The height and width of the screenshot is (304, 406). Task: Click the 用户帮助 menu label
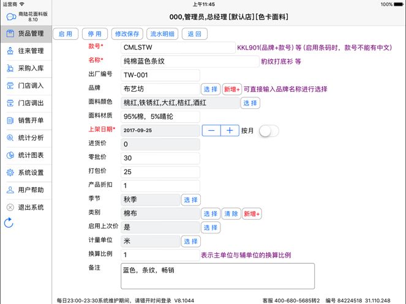(31, 190)
